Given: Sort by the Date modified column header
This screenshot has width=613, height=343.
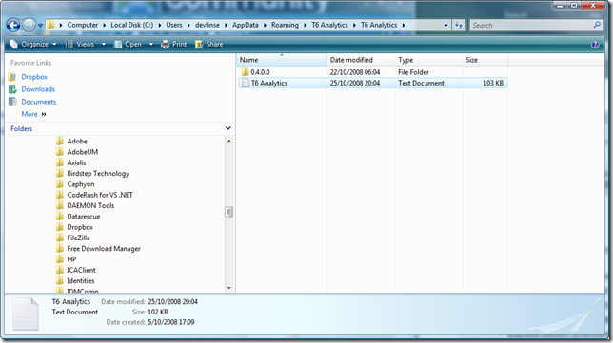Looking at the screenshot, I should pyautogui.click(x=361, y=60).
